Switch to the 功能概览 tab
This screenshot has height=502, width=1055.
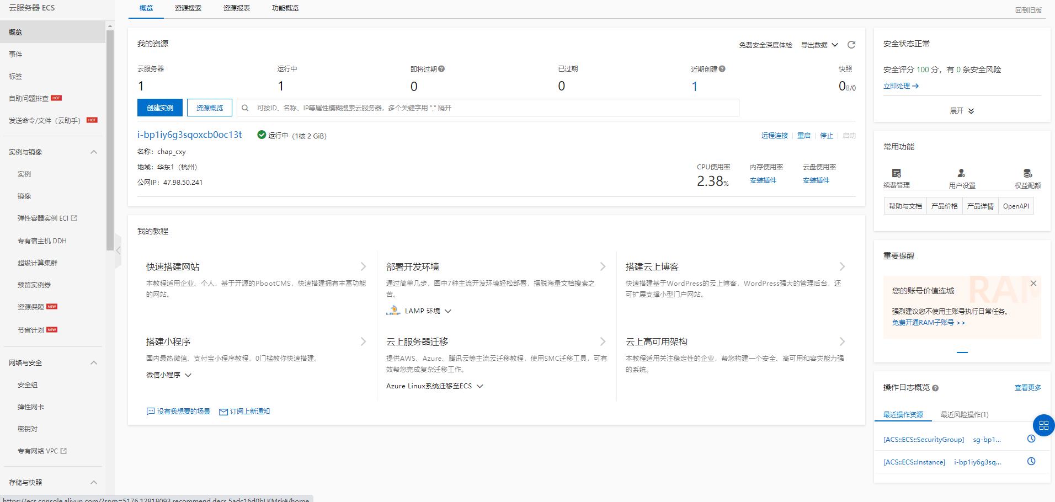pos(285,8)
